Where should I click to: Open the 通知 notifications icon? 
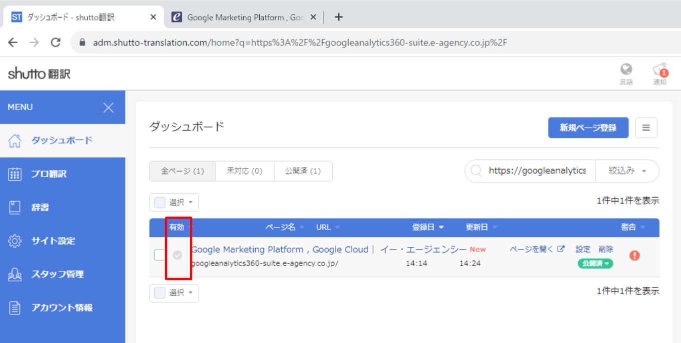click(x=659, y=74)
